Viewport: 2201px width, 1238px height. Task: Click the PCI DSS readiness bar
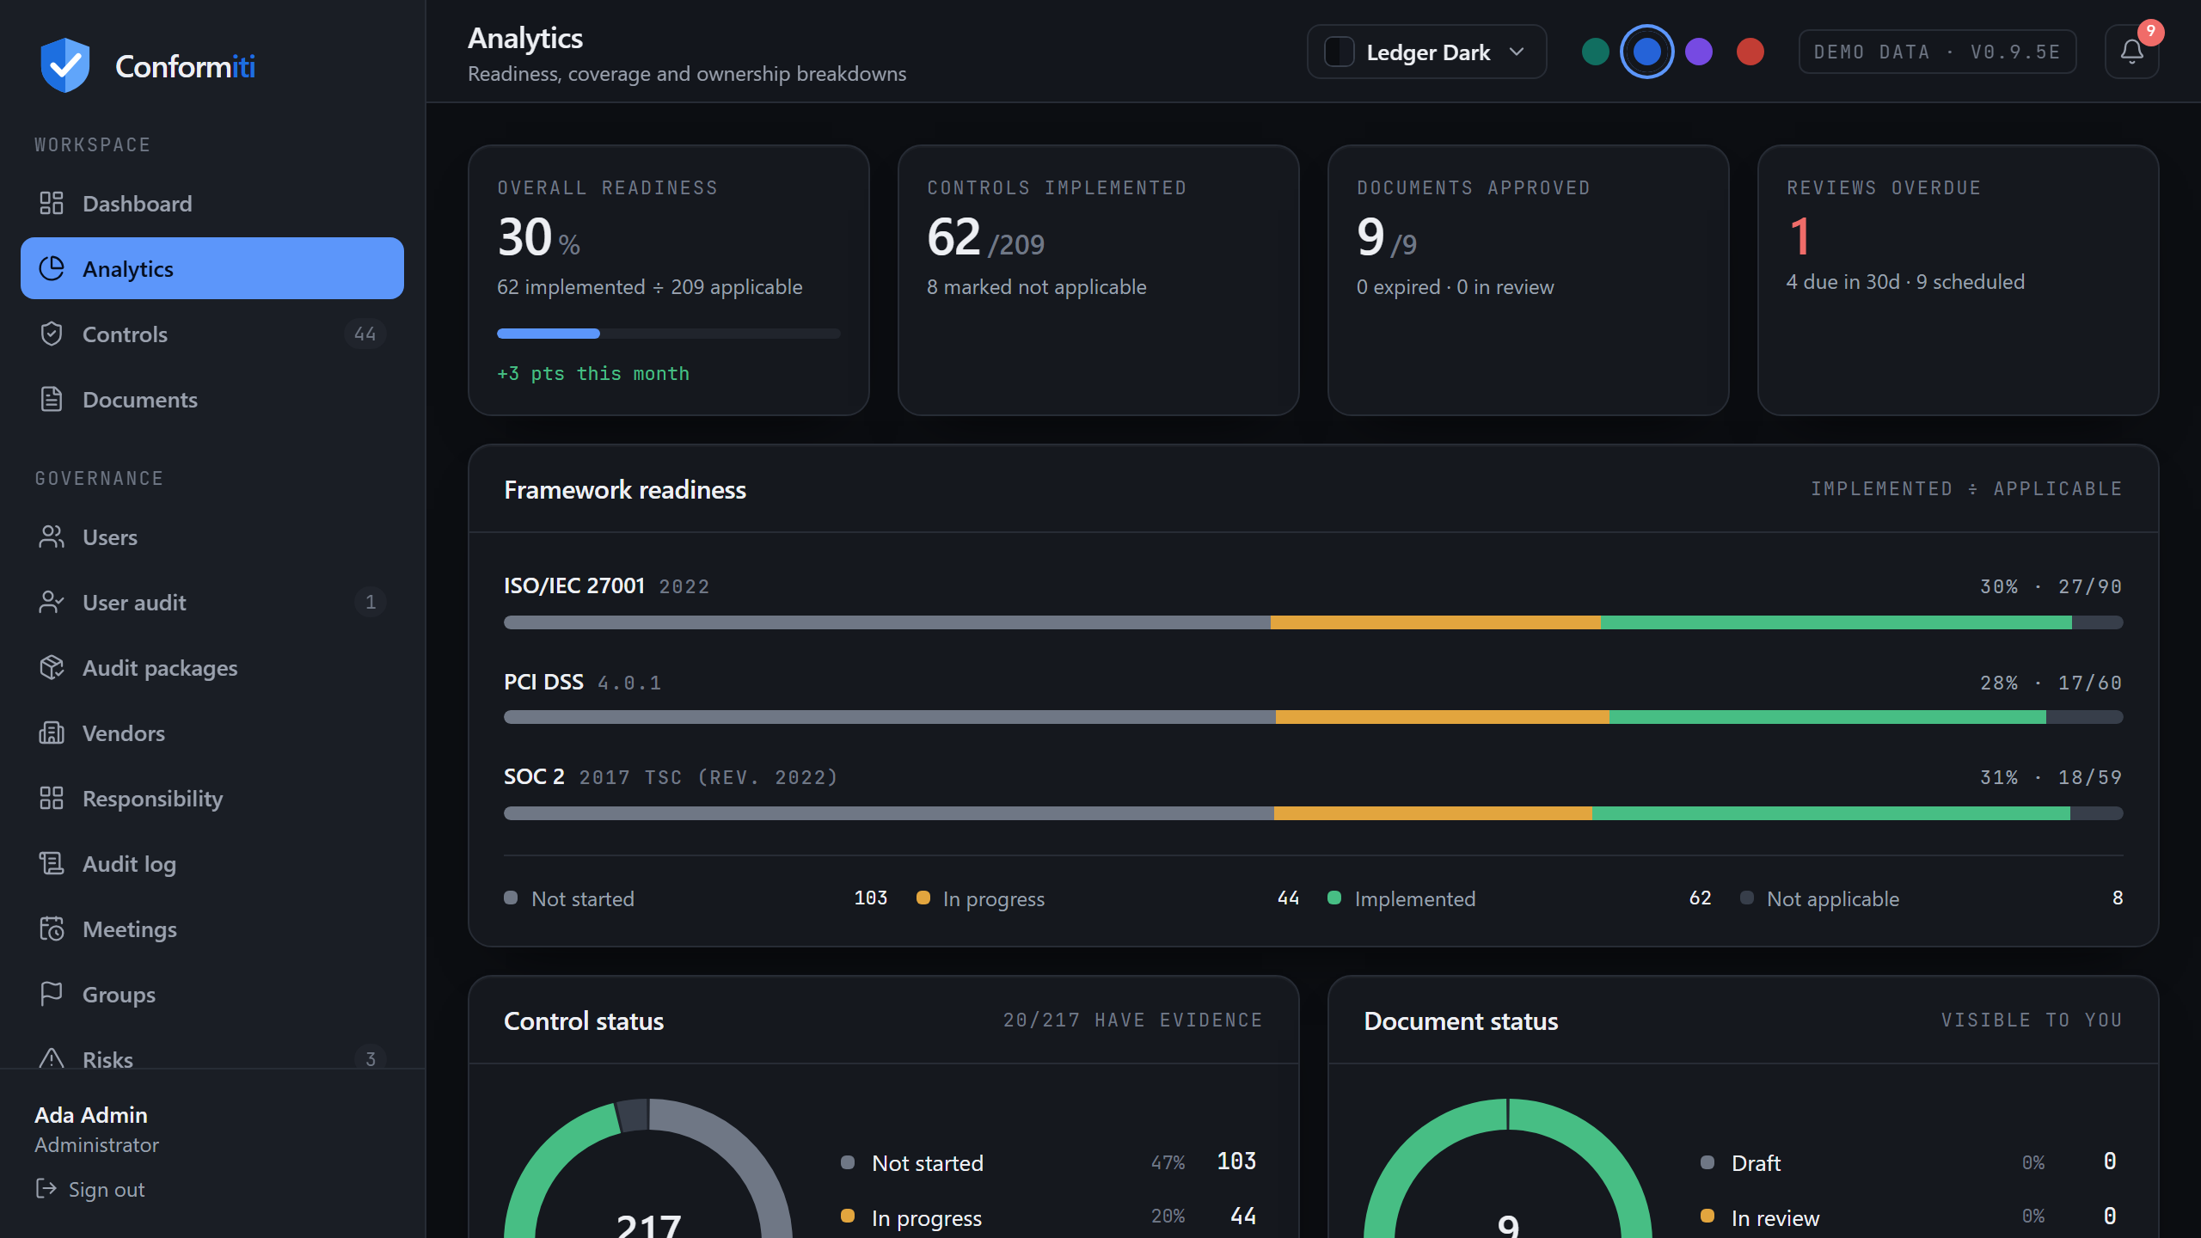(1314, 717)
